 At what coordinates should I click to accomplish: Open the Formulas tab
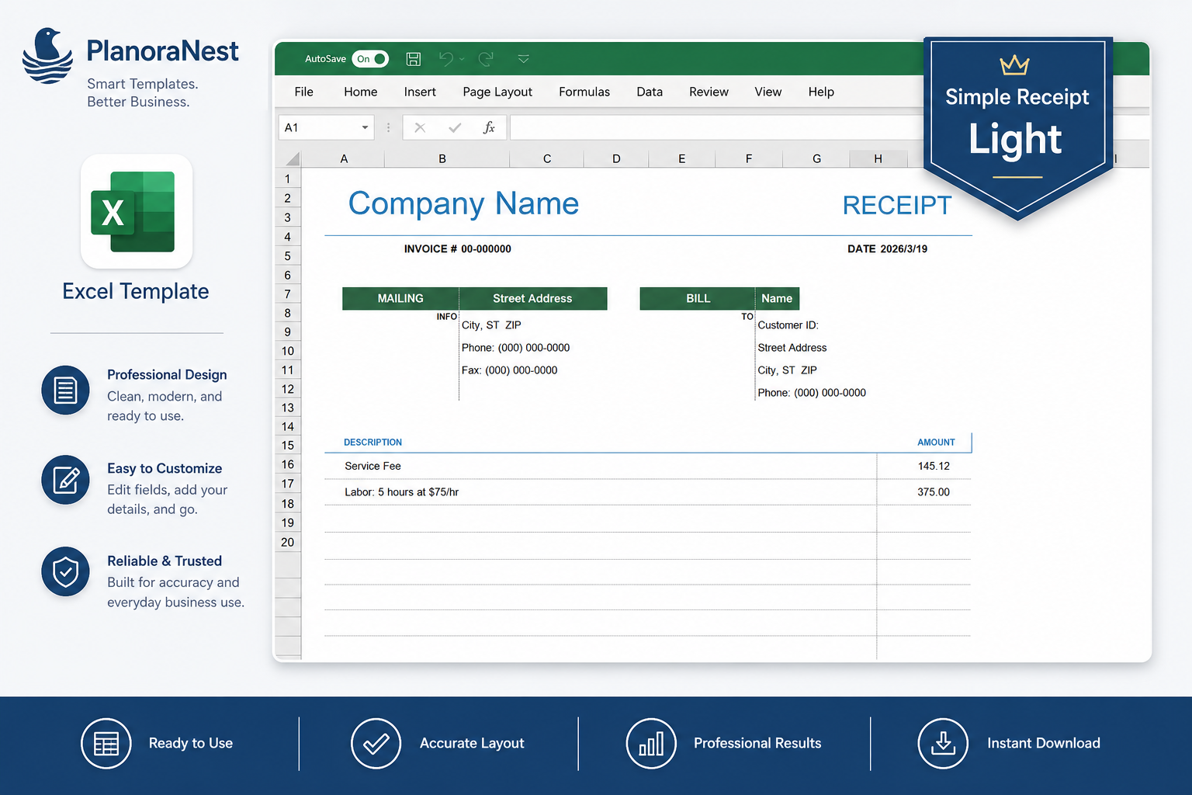pos(584,92)
